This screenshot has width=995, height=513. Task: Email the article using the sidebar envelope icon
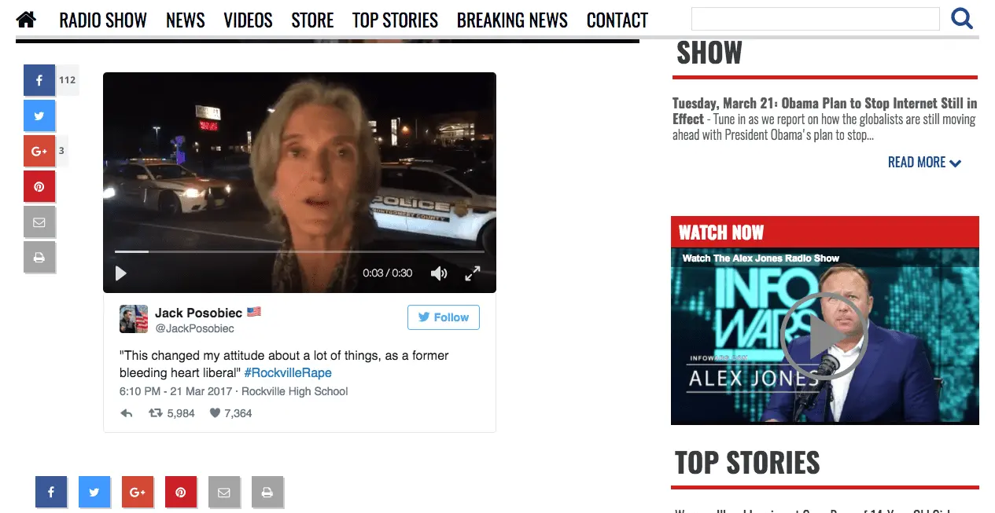point(39,222)
